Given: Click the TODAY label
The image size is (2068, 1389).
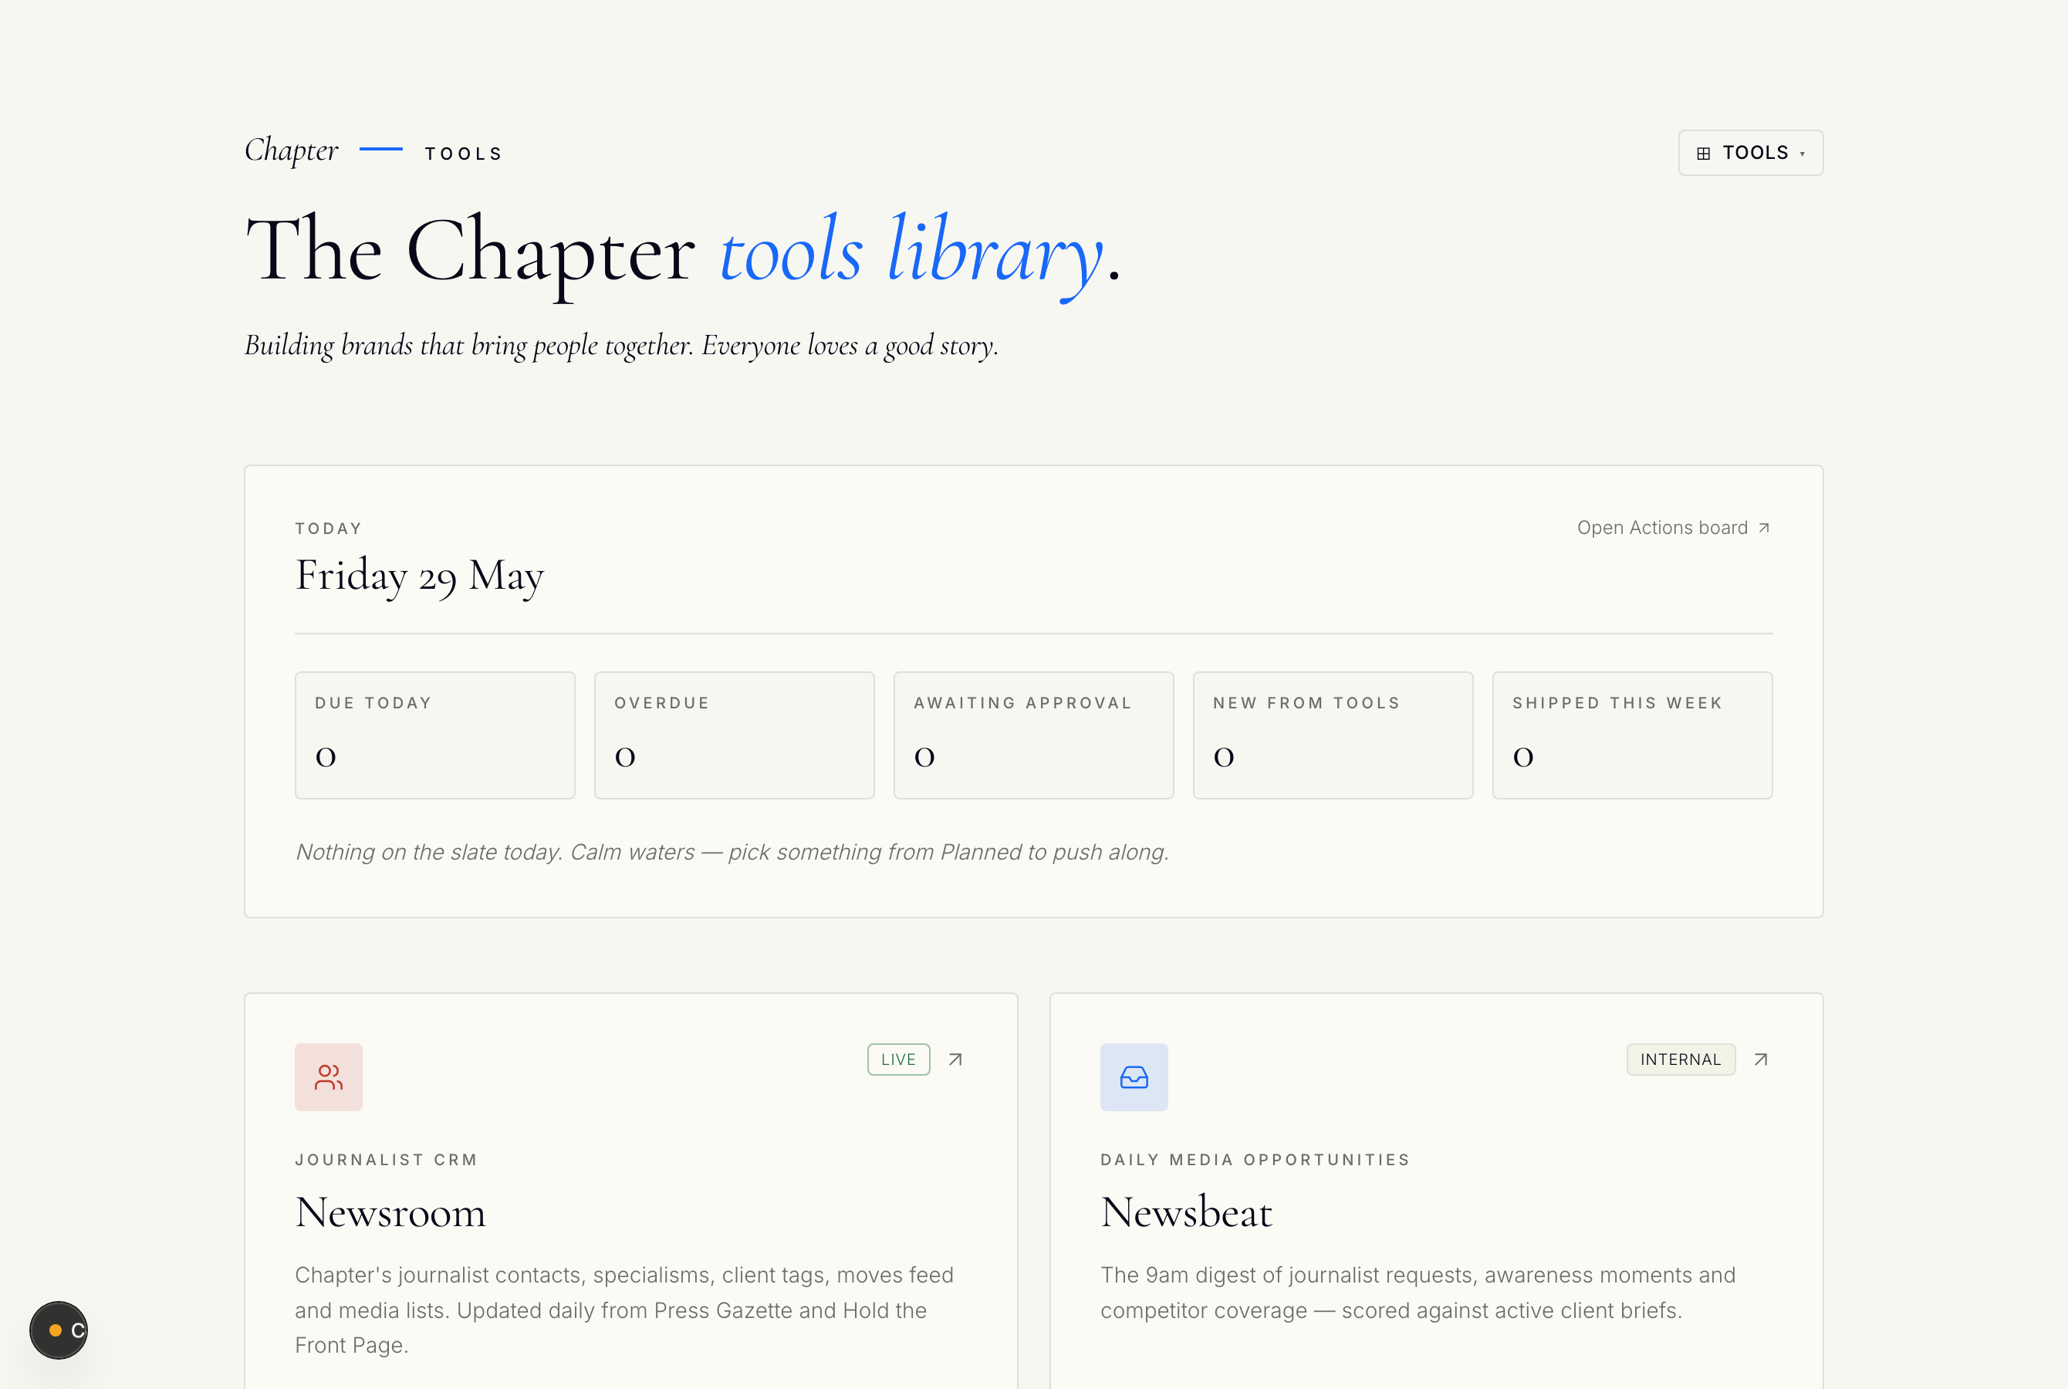Looking at the screenshot, I should pyautogui.click(x=329, y=528).
